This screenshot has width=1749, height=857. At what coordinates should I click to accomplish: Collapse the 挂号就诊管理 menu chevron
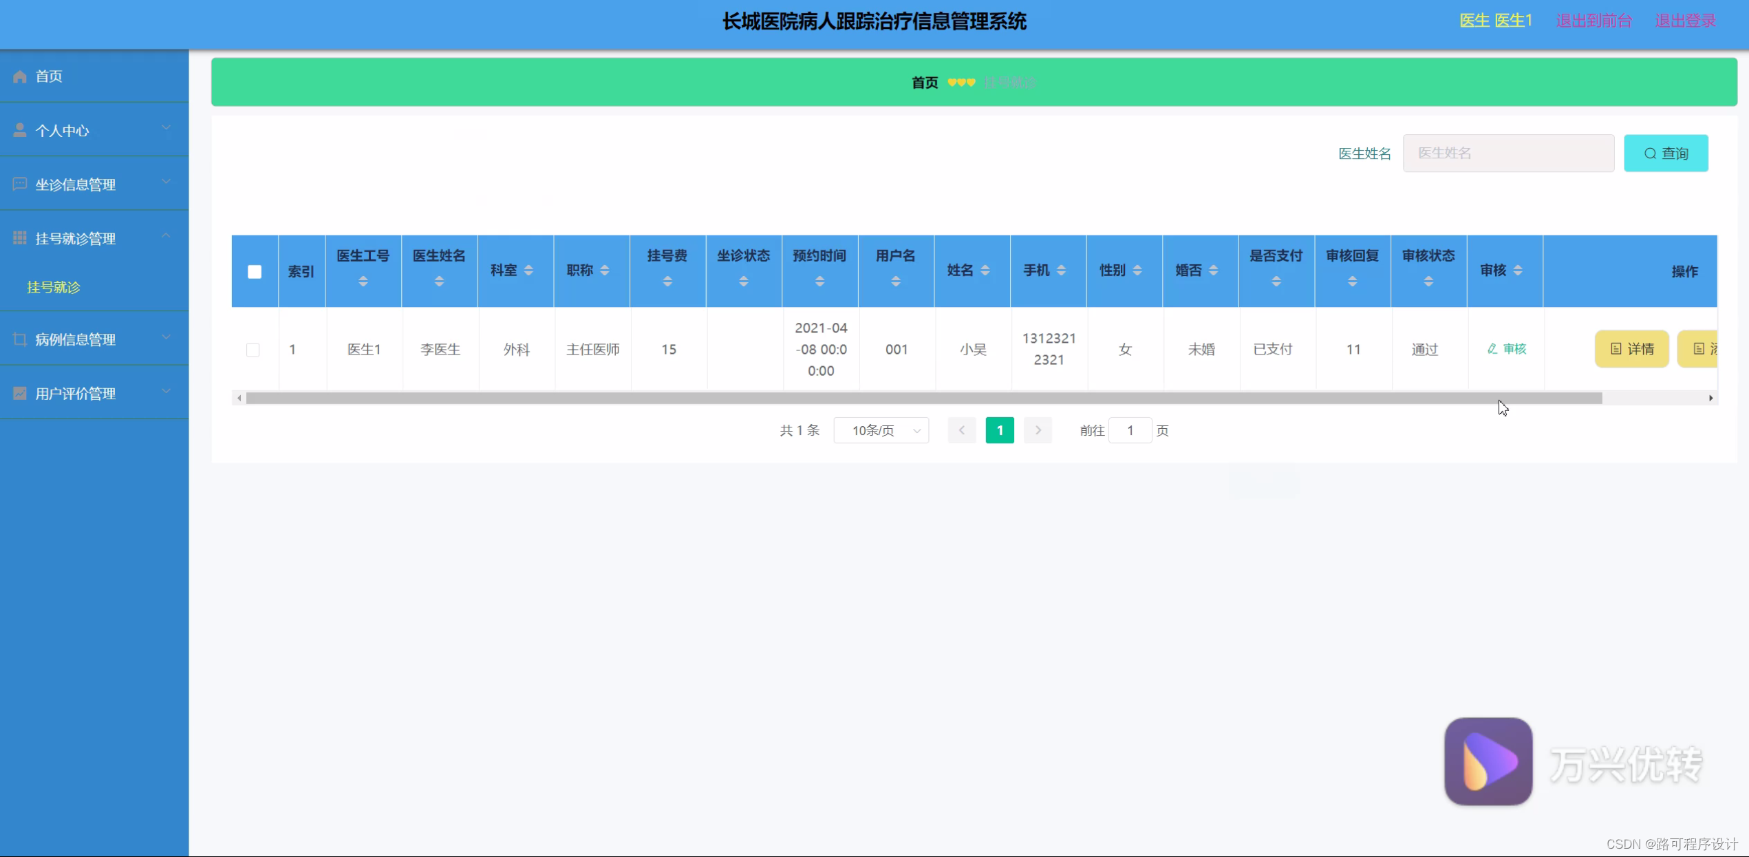coord(166,237)
